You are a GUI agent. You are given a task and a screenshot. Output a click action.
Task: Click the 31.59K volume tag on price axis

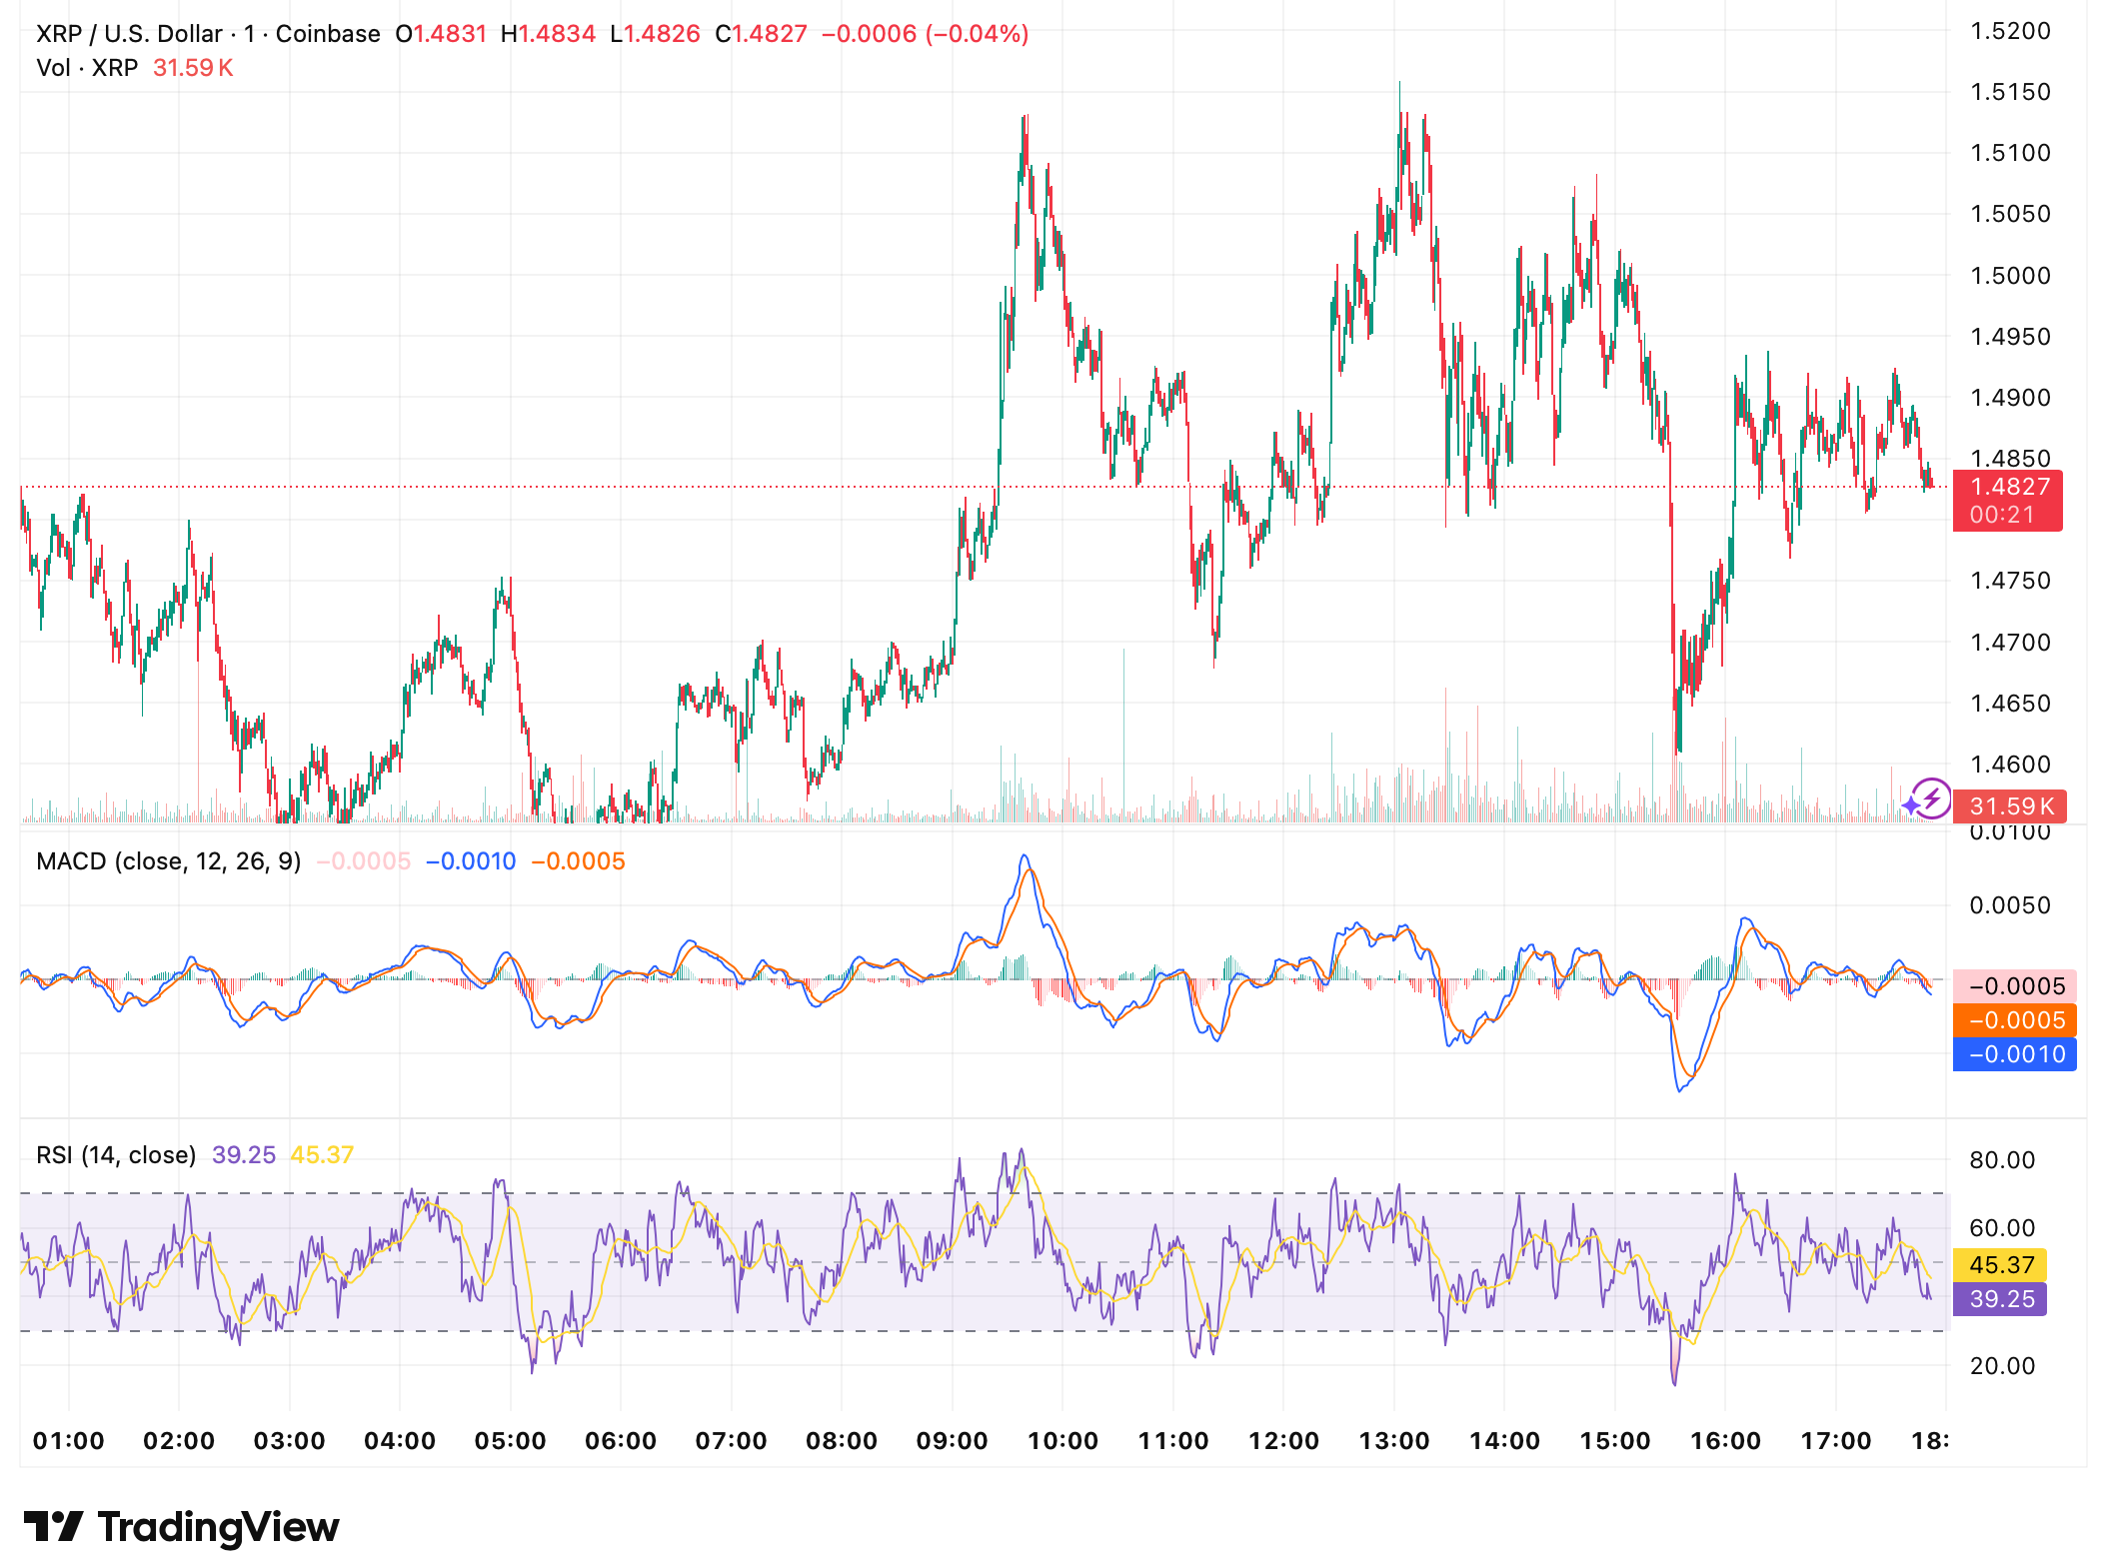pos(2011,805)
